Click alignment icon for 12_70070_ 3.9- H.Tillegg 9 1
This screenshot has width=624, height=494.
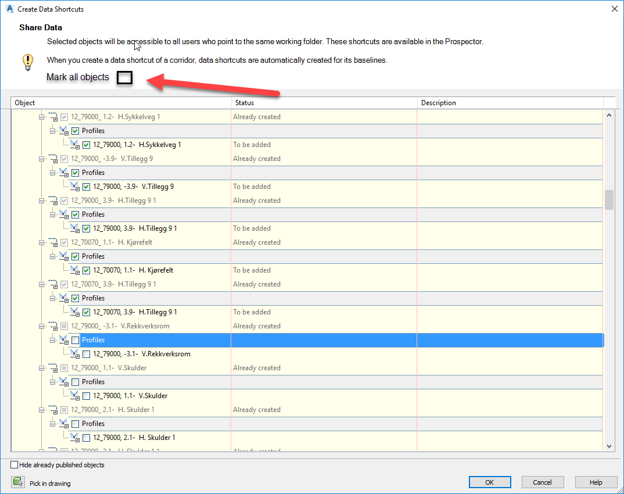tap(53, 284)
